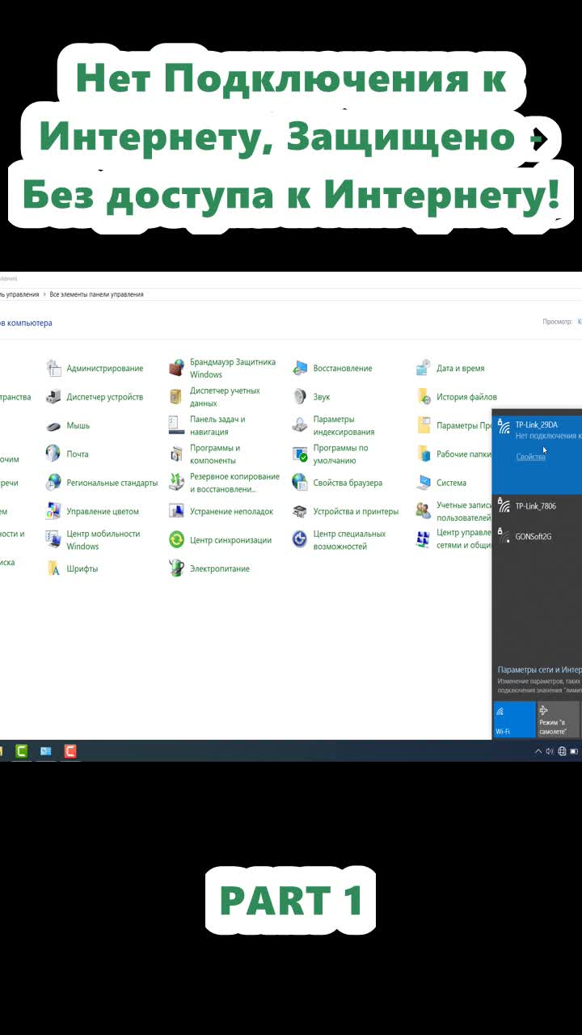Click the Просмотр label
The width and height of the screenshot is (582, 1035).
(x=558, y=322)
